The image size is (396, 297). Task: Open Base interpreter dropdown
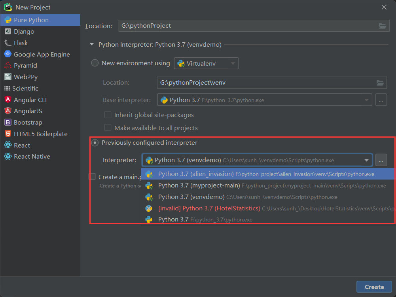[x=264, y=100]
